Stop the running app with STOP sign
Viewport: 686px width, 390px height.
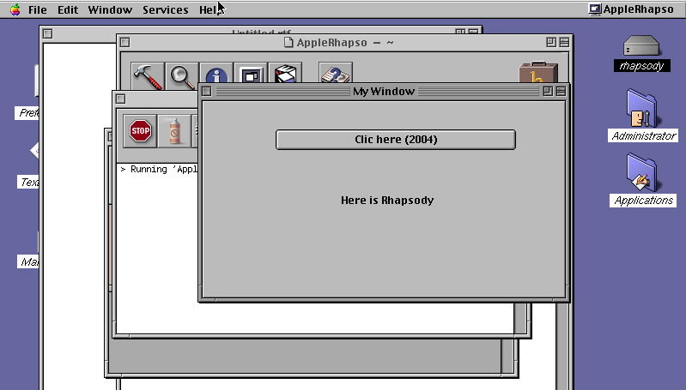tap(140, 131)
